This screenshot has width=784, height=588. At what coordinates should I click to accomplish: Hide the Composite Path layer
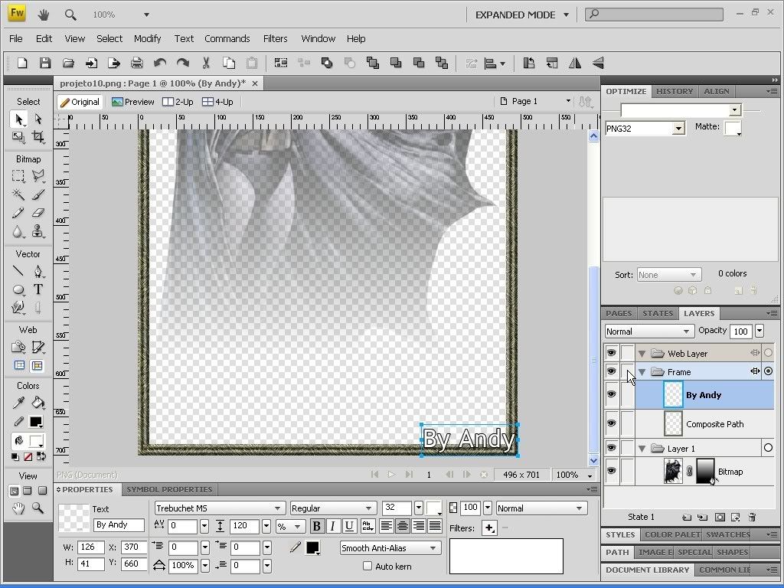pyautogui.click(x=611, y=423)
